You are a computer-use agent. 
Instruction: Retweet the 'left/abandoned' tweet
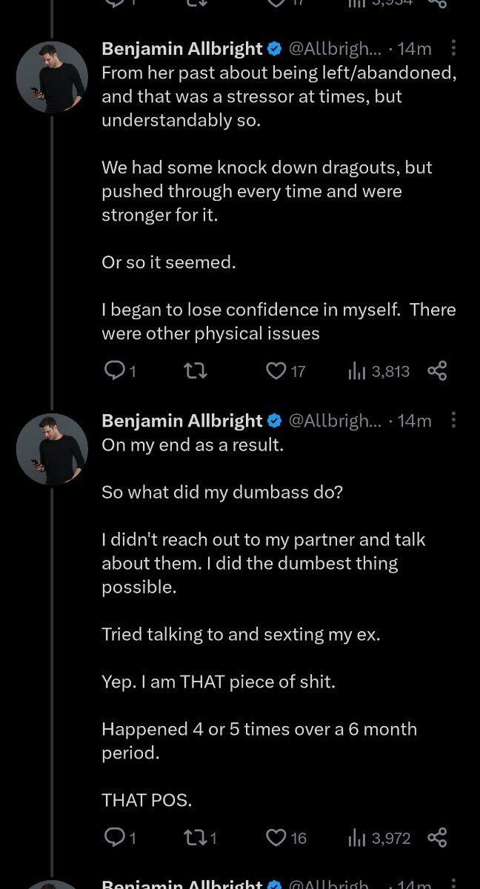[x=194, y=370]
